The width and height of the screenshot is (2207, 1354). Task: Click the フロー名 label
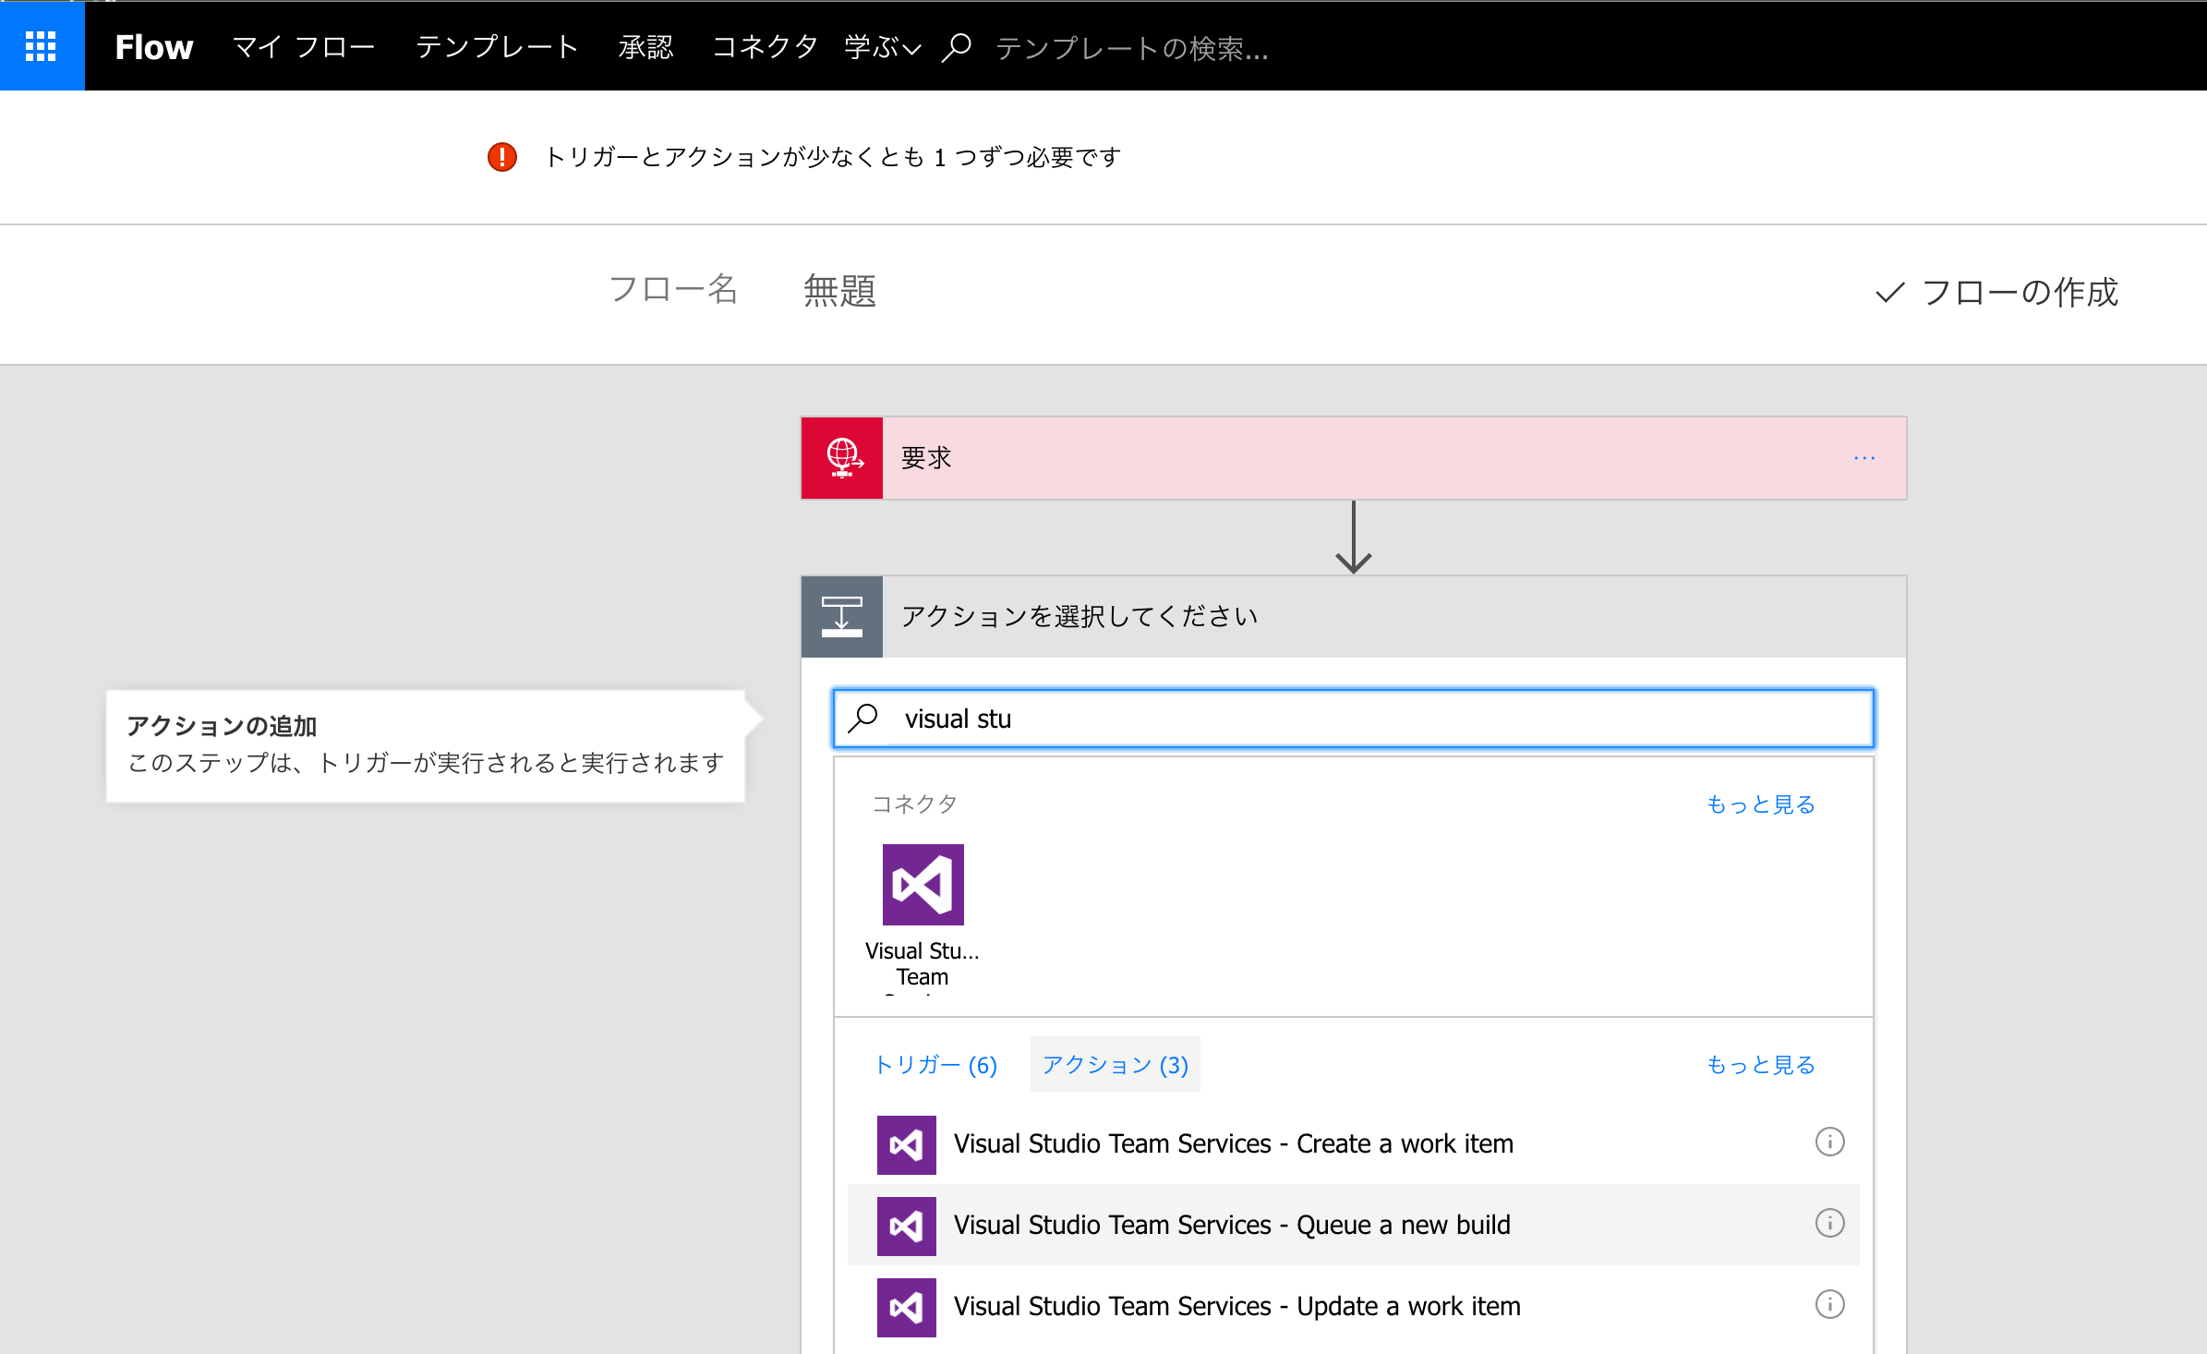(x=673, y=290)
